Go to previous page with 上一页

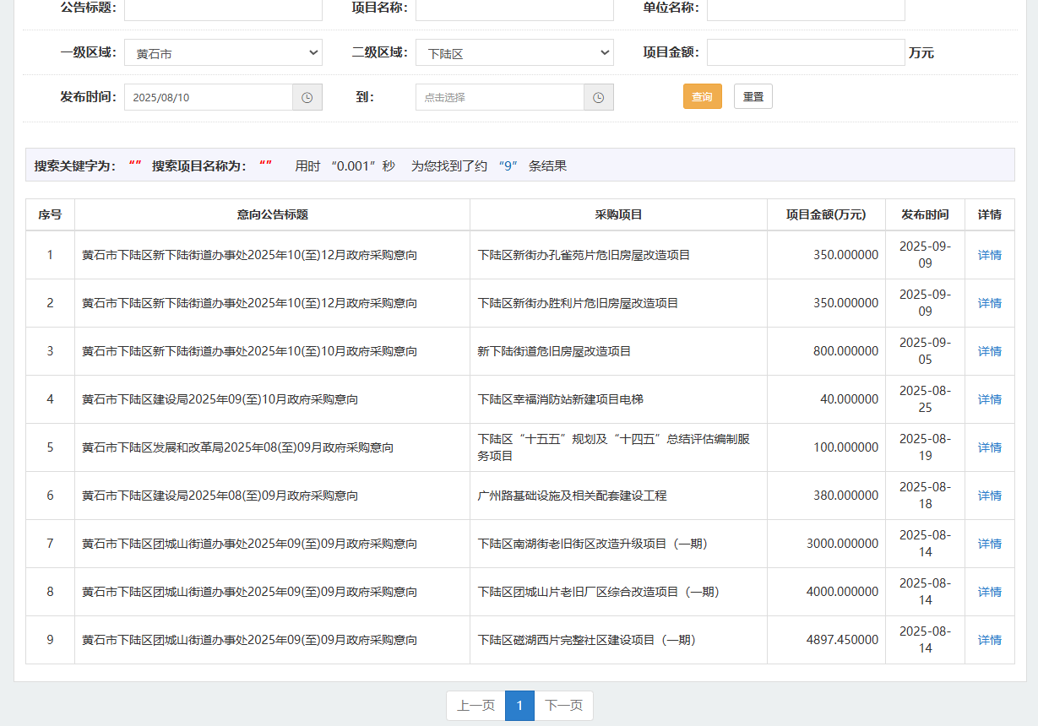pyautogui.click(x=476, y=706)
